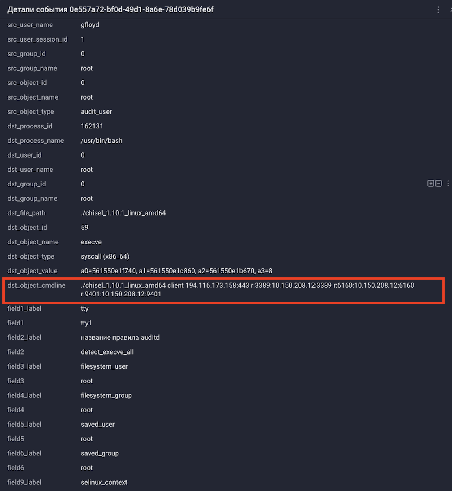
Task: Exclude dst_group_id value from filter (minus icon)
Action: pyautogui.click(x=439, y=183)
